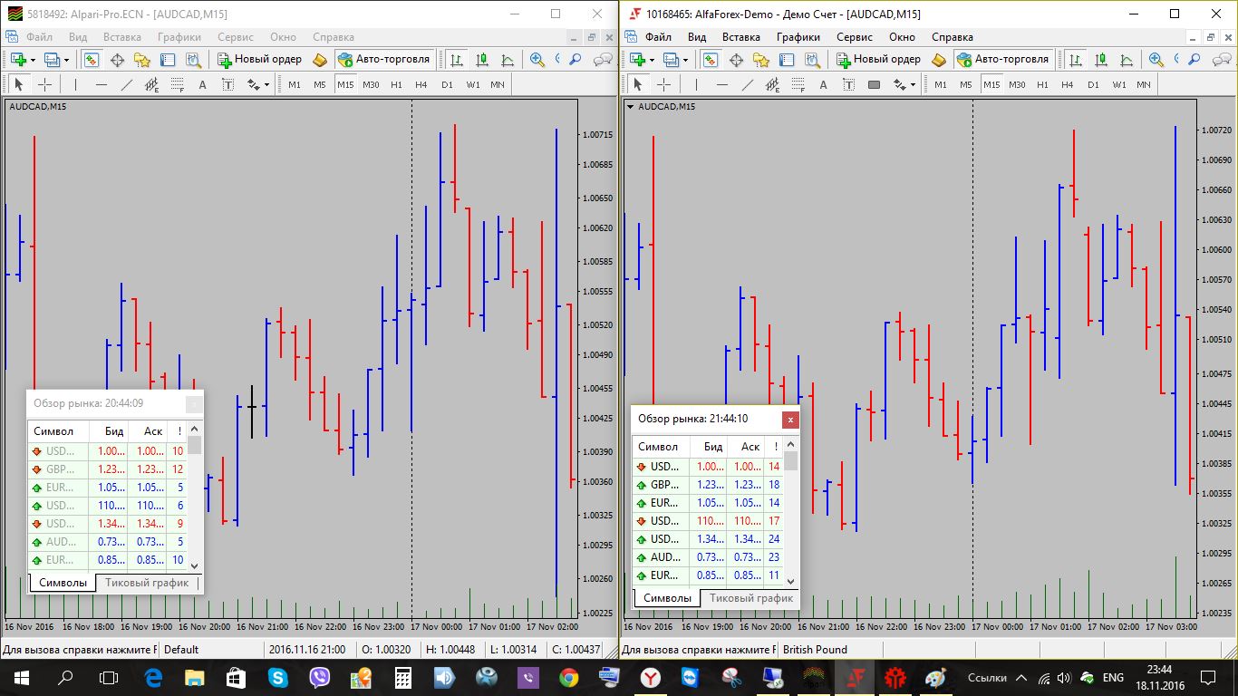Switch to D1 timeframe in Alpari window

447,84
